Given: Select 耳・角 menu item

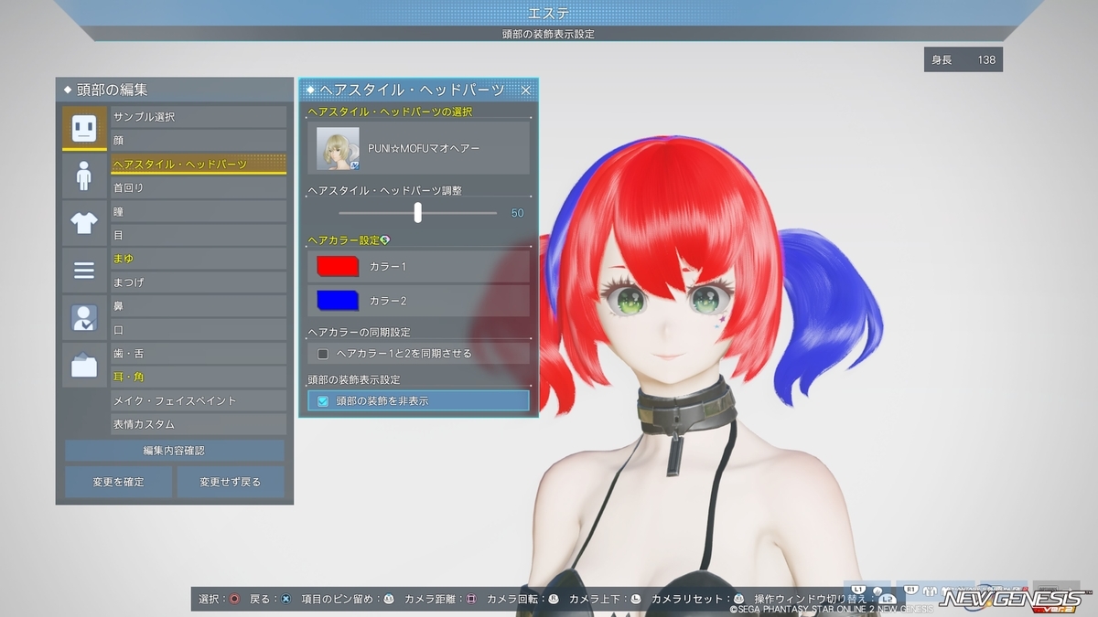Looking at the screenshot, I should pos(199,377).
